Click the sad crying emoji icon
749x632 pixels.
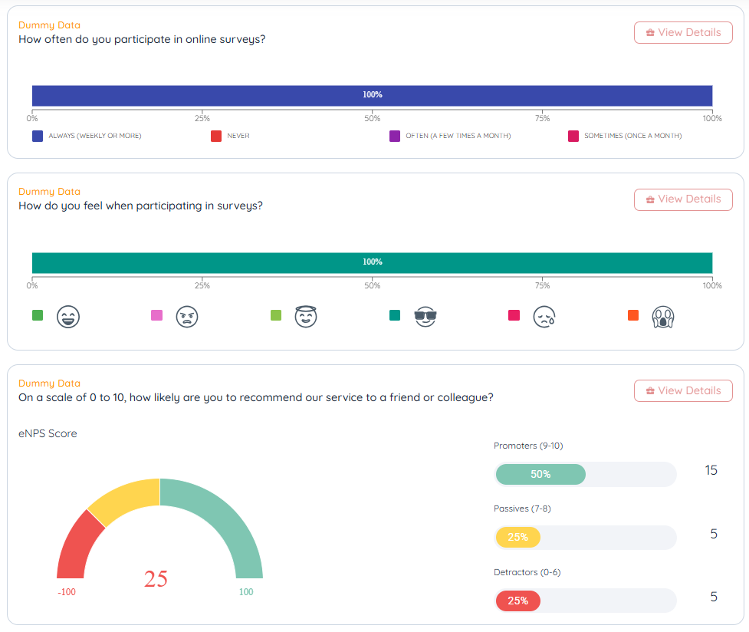pyautogui.click(x=544, y=316)
